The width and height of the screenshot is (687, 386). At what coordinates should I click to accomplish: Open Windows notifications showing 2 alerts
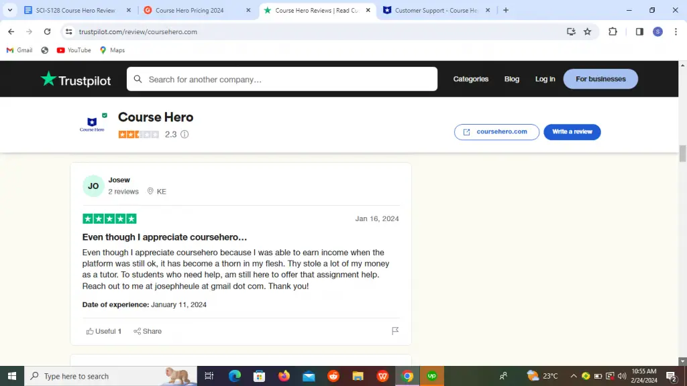671,376
